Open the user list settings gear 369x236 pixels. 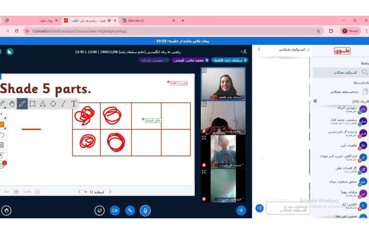[315, 101]
